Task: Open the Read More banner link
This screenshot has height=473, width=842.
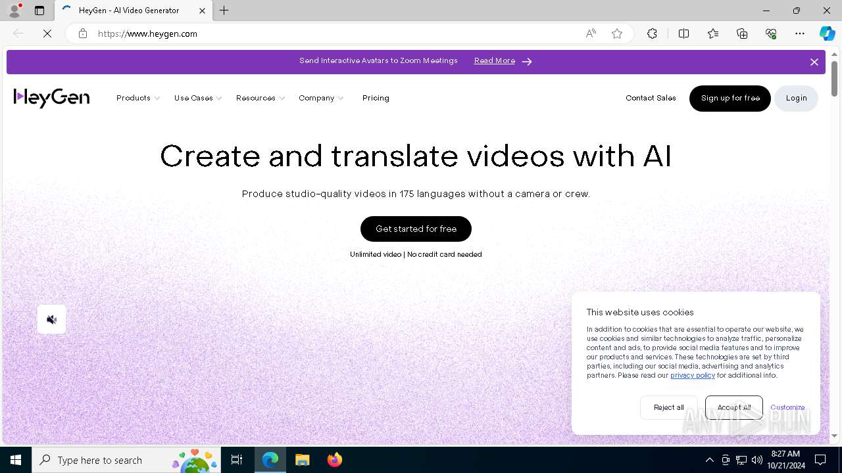Action: tap(494, 60)
